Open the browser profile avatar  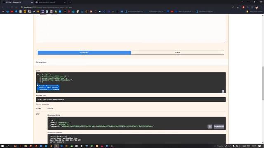pyautogui.click(x=257, y=7)
